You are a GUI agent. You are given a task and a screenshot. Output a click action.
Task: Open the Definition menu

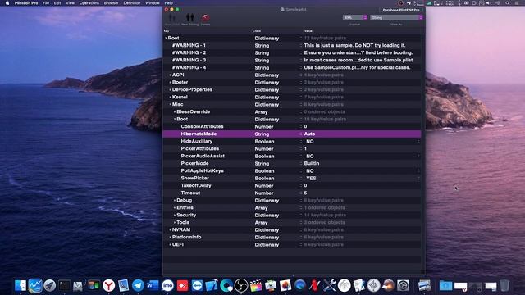point(132,3)
